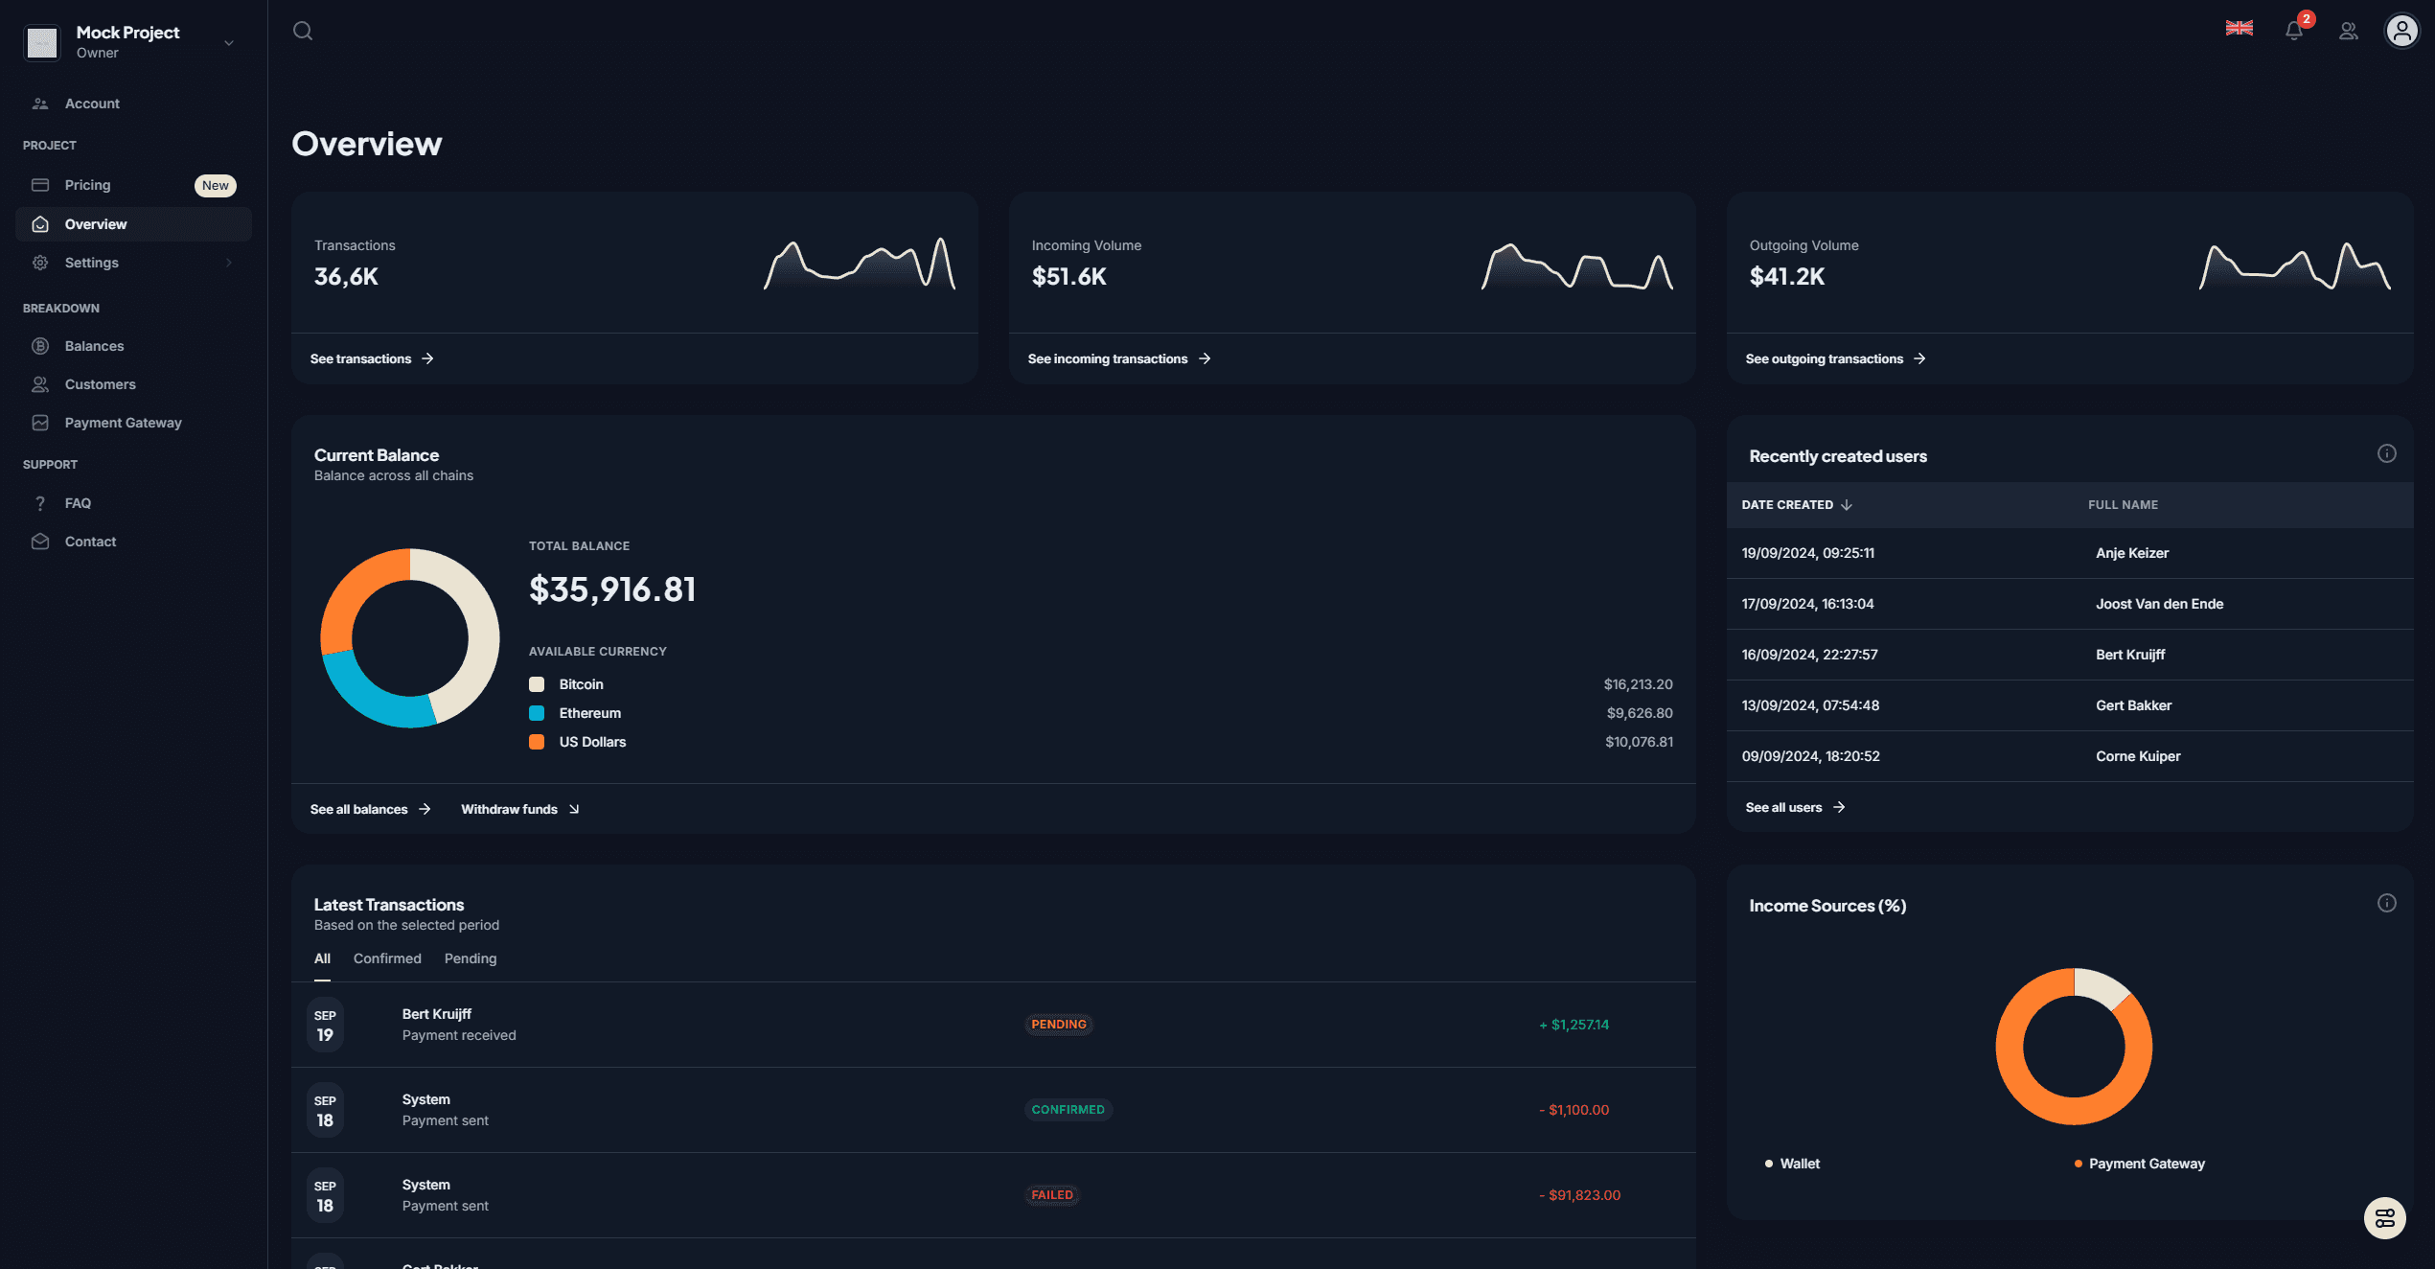Select the Corne Kuiper user row
2435x1269 pixels.
tap(2070, 756)
